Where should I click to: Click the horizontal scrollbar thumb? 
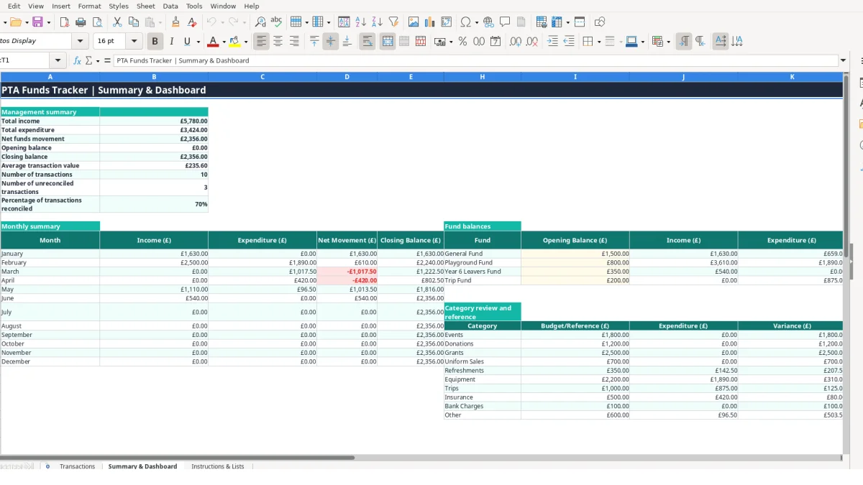(x=177, y=457)
